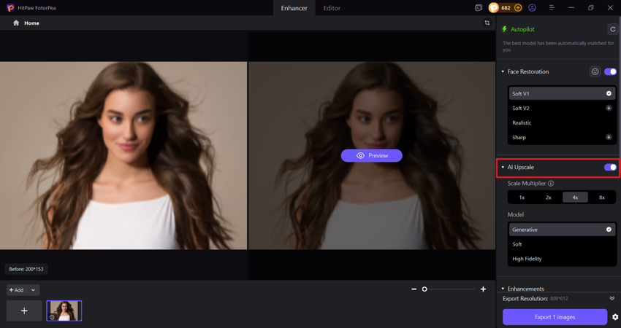Image resolution: width=621 pixels, height=328 pixels.
Task: Click the panel vertical scrollbar
Action: tap(620, 85)
